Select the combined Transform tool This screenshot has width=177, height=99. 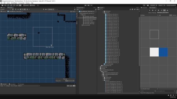17,5
